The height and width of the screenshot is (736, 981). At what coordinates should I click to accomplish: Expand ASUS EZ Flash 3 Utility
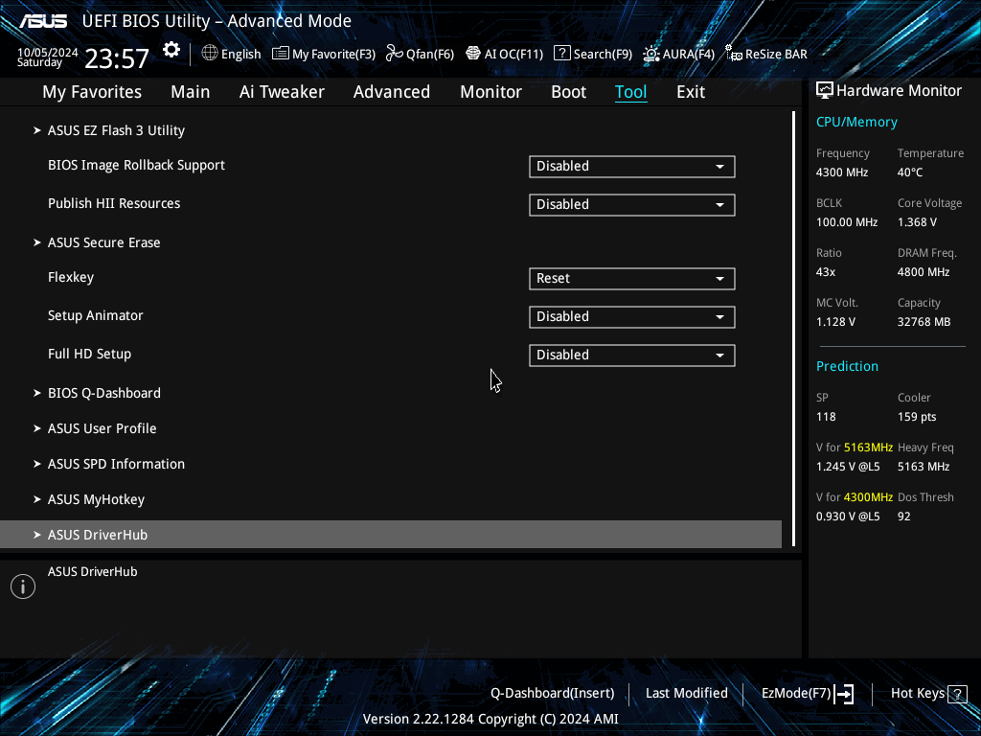click(x=116, y=130)
